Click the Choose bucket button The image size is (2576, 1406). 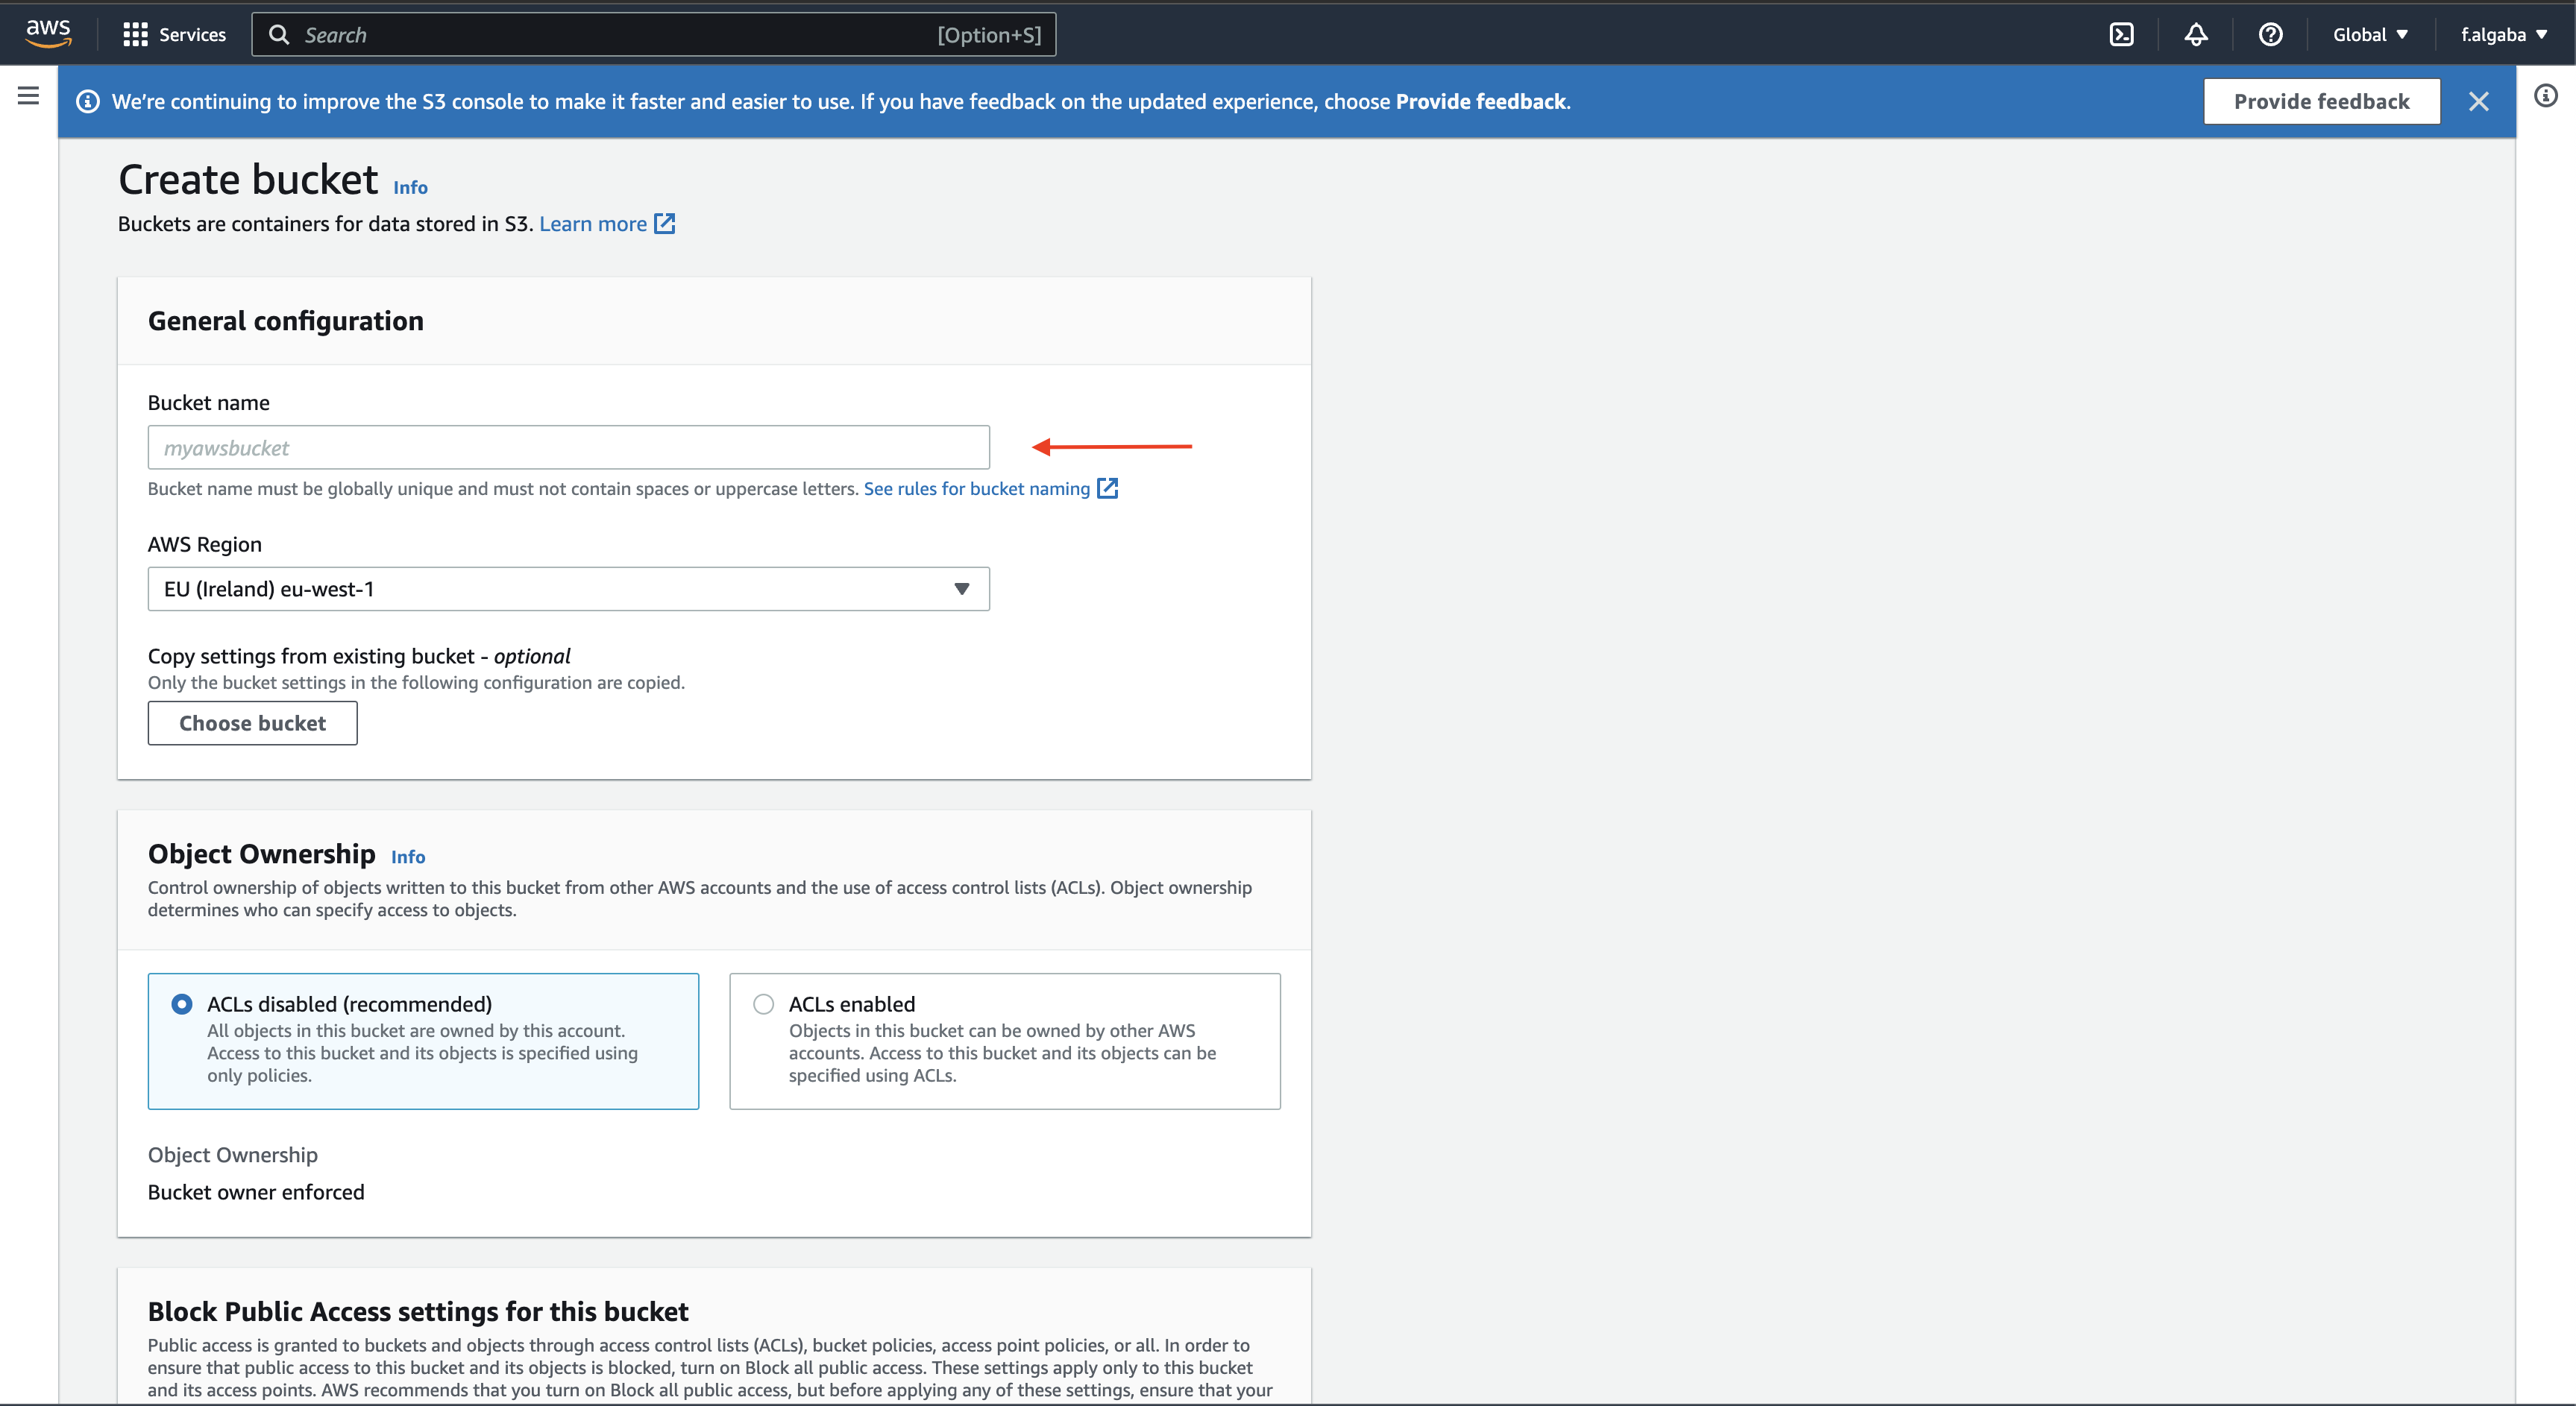252,722
